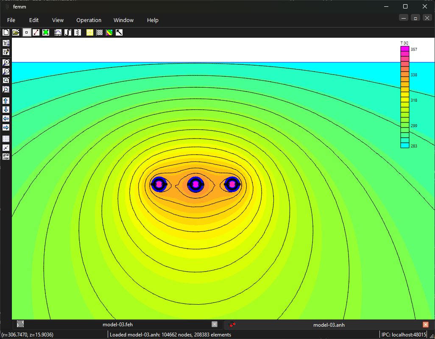Open a file with the folder icon
435x339 pixels.
[16, 33]
